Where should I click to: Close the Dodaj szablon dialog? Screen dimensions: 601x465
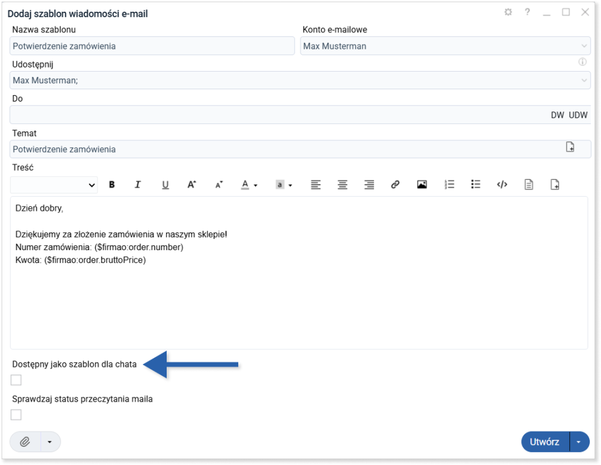point(585,12)
